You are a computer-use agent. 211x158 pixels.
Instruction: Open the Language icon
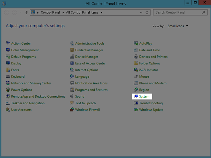click(72, 76)
